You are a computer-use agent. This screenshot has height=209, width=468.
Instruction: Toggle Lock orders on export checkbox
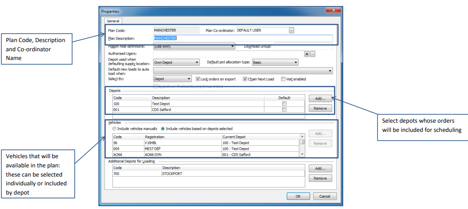(198, 79)
